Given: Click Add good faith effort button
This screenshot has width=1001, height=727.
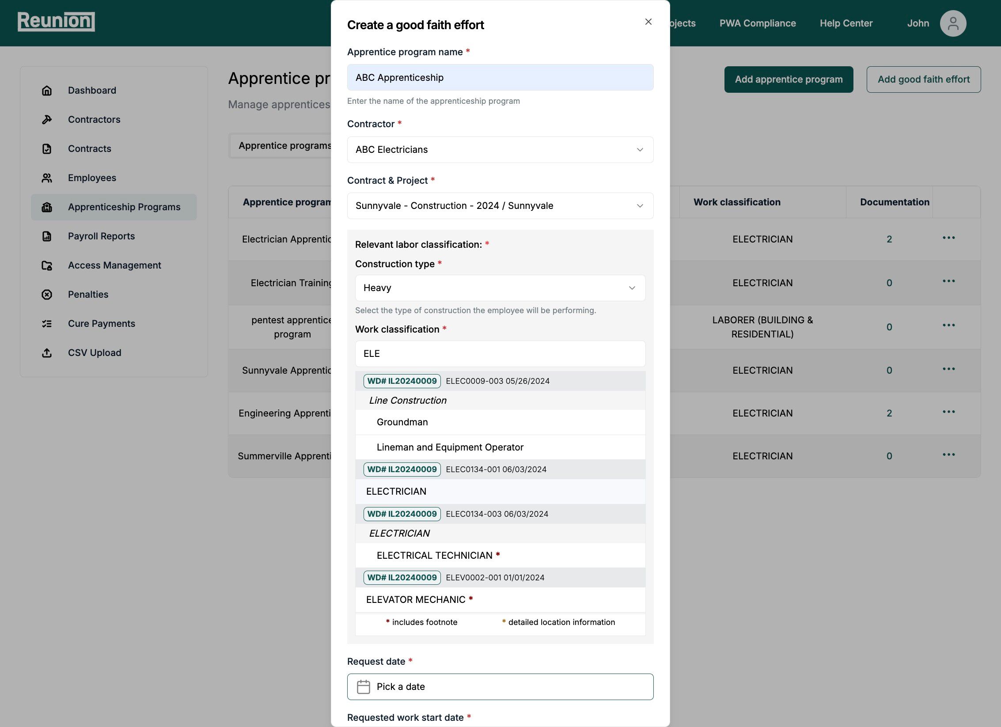Looking at the screenshot, I should pyautogui.click(x=923, y=80).
